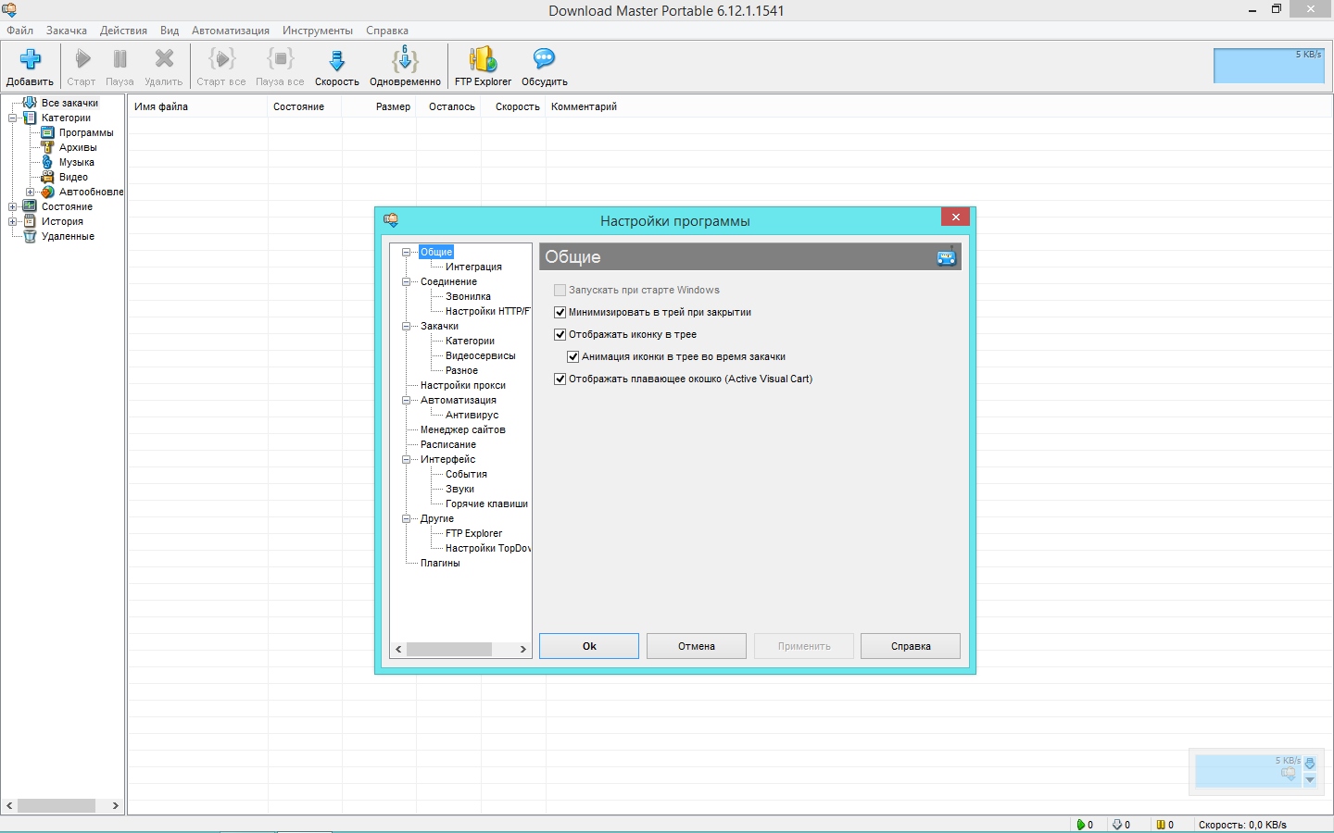Click the Старт toolbar icon
The width and height of the screenshot is (1334, 833).
[x=82, y=59]
